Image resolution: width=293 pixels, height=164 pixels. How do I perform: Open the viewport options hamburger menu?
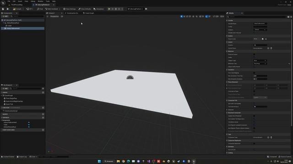pyautogui.click(x=48, y=16)
